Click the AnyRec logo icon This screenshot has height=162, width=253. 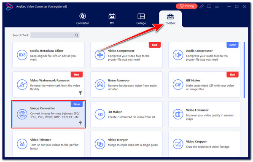pos(10,7)
